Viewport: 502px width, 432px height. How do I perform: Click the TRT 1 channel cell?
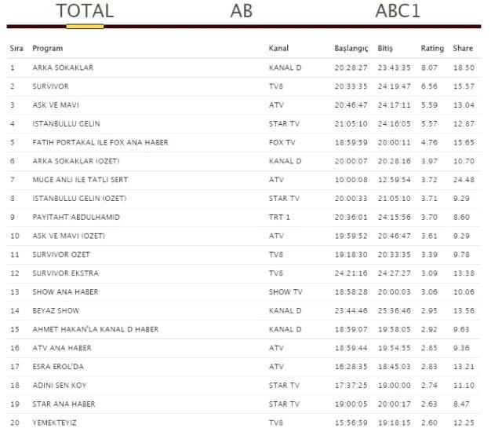279,218
